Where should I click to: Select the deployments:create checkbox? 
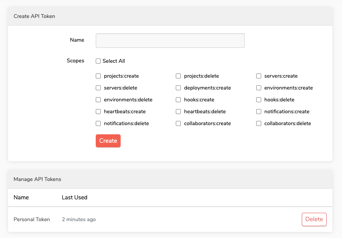pos(178,88)
